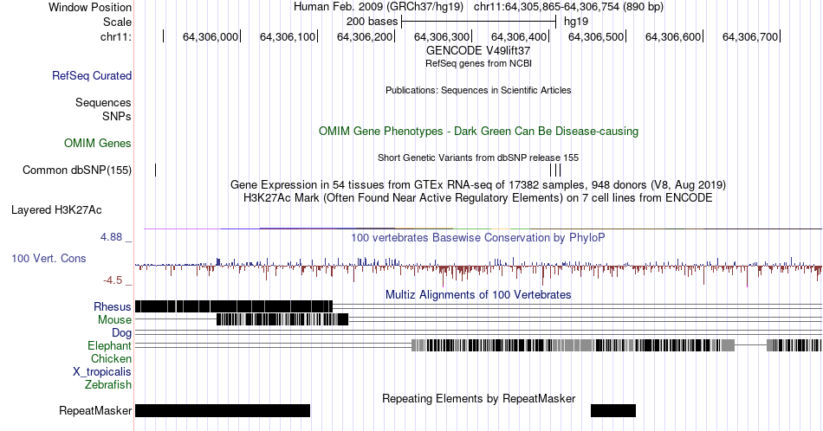Click the H3K27Ac Mark ENCODE title
Viewport: 823px width, 431px height.
pos(478,198)
